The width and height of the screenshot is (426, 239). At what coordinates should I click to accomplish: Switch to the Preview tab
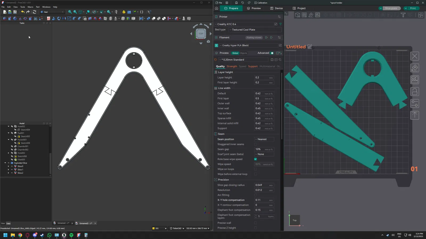[254, 8]
